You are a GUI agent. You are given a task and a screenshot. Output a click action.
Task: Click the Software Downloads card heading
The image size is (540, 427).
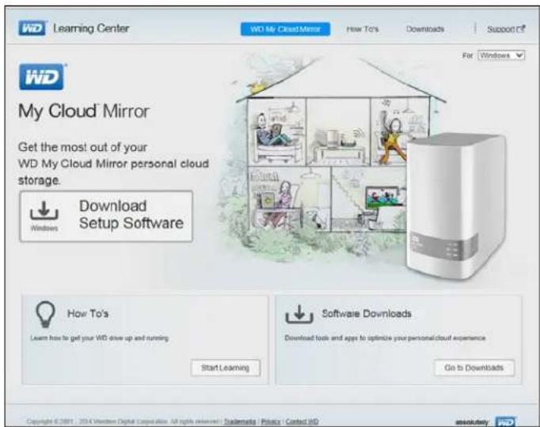[367, 314]
